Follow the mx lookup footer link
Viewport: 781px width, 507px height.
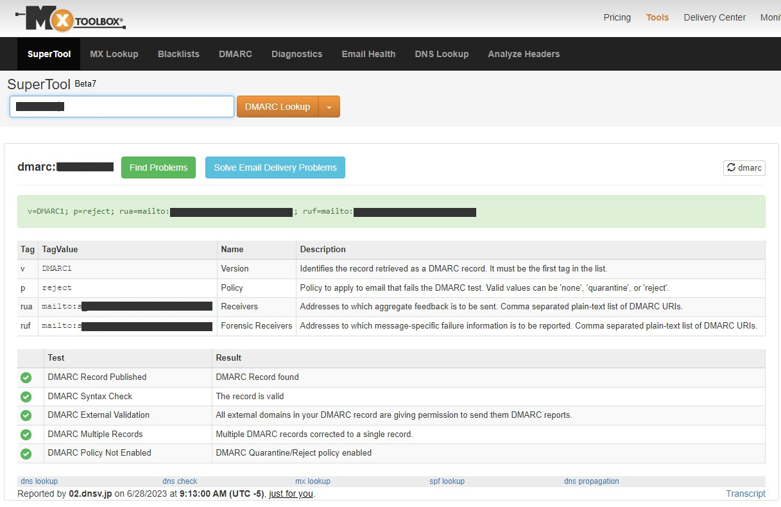pyautogui.click(x=313, y=481)
